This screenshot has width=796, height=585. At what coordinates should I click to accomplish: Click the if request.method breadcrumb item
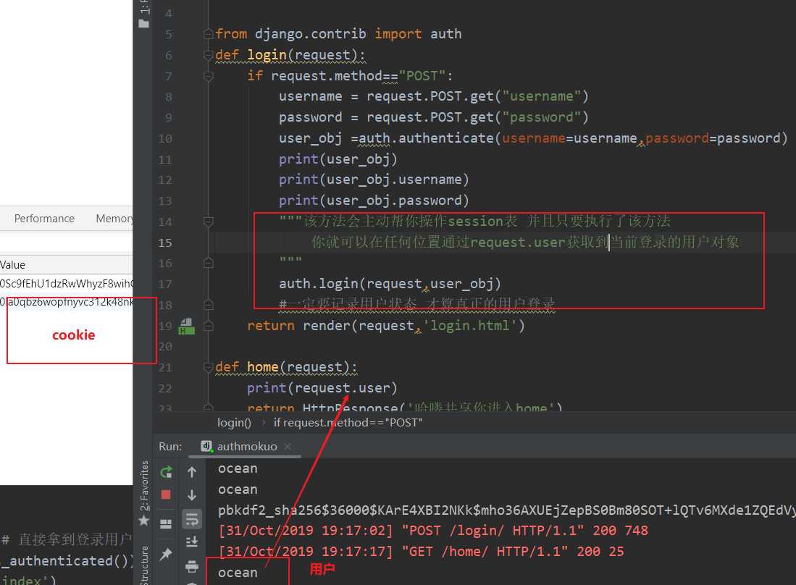(348, 422)
